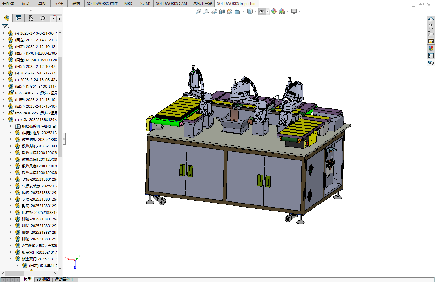435x282 pixels.
Task: Open the Appearances color wheel pane
Action: tap(431, 48)
